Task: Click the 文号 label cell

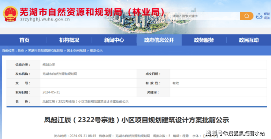Action: tap(23, 83)
